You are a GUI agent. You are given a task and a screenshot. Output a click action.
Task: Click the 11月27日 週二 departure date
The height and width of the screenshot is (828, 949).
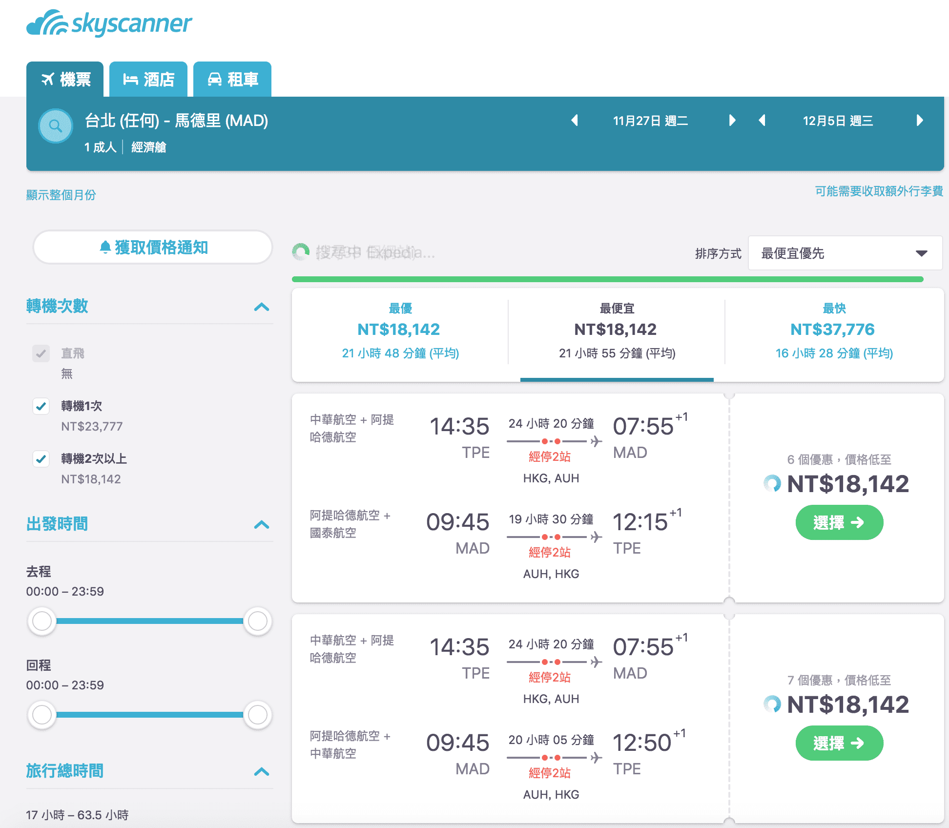pyautogui.click(x=651, y=121)
